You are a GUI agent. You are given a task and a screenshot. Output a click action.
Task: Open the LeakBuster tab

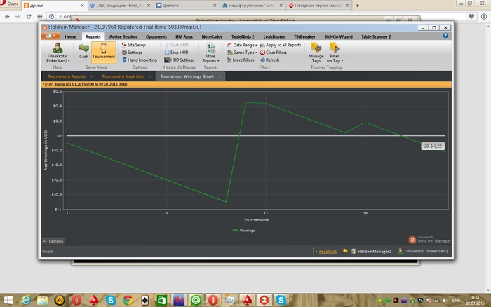[274, 36]
